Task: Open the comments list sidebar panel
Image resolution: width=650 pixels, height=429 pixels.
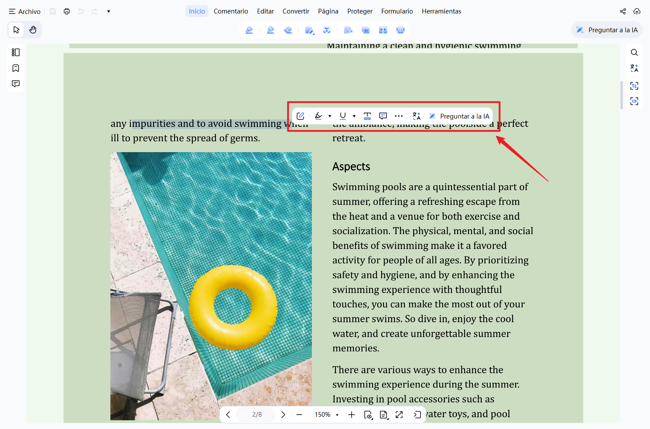Action: click(16, 84)
